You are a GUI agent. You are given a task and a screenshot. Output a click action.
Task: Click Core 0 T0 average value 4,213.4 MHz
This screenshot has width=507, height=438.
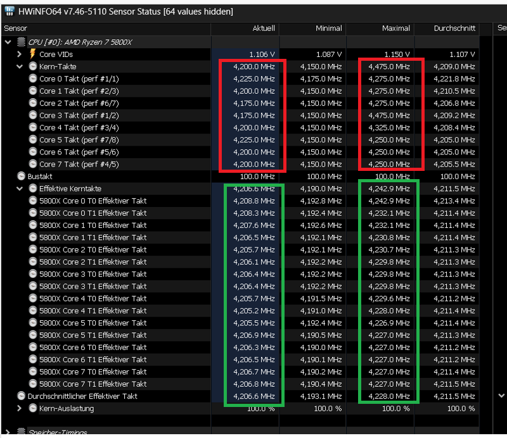pyautogui.click(x=454, y=201)
